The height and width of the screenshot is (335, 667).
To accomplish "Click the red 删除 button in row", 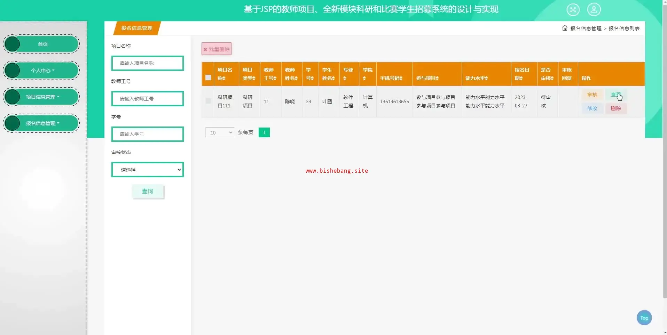I will click(x=615, y=108).
